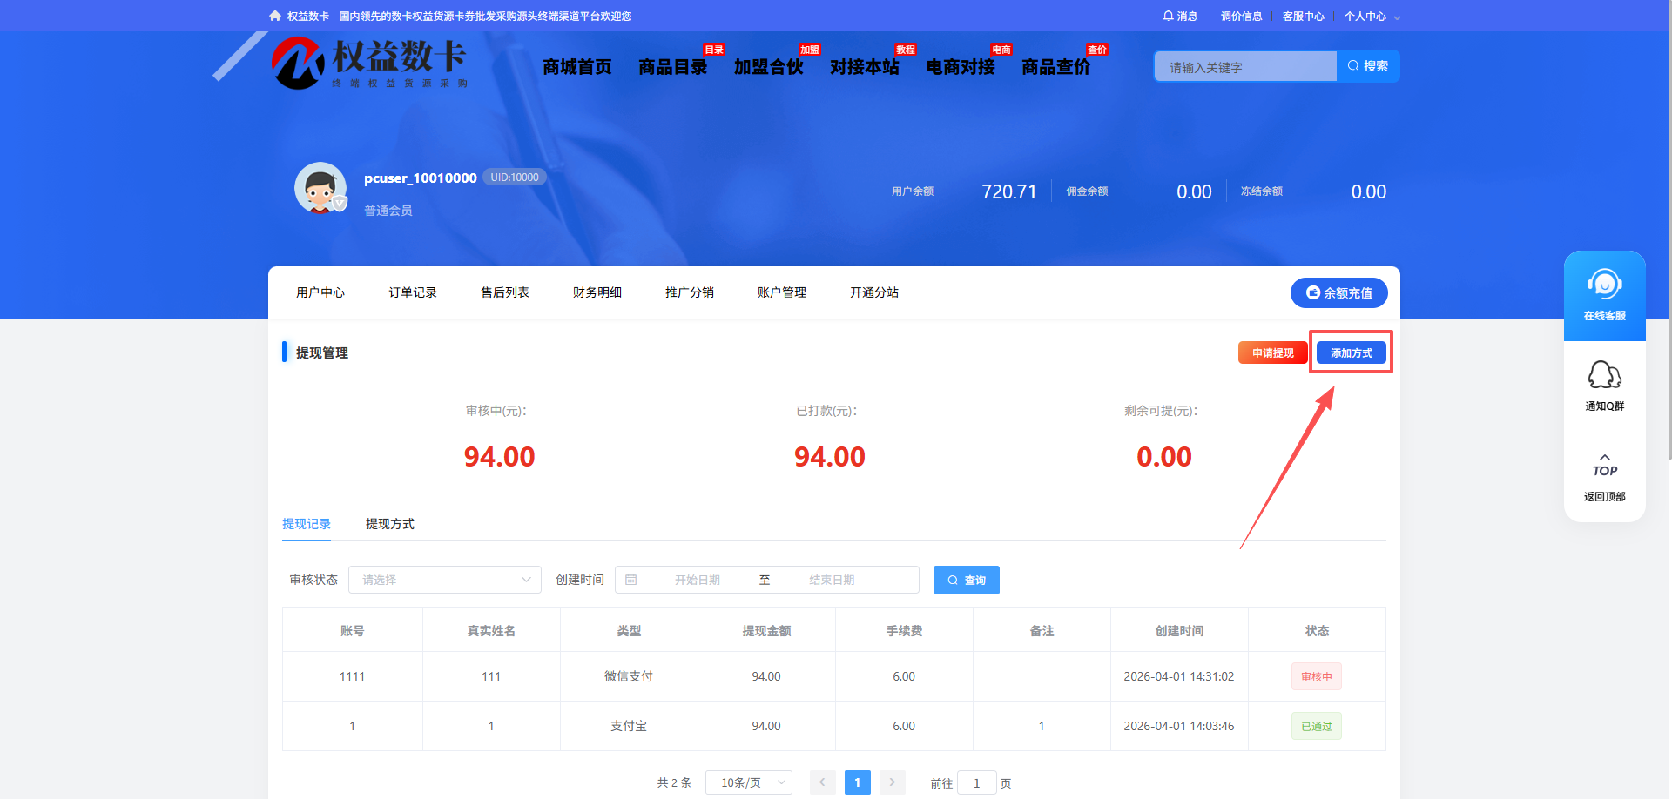Screen dimensions: 1672x799
Task: Click the 申请提现 withdrawal button
Action: click(x=1271, y=352)
